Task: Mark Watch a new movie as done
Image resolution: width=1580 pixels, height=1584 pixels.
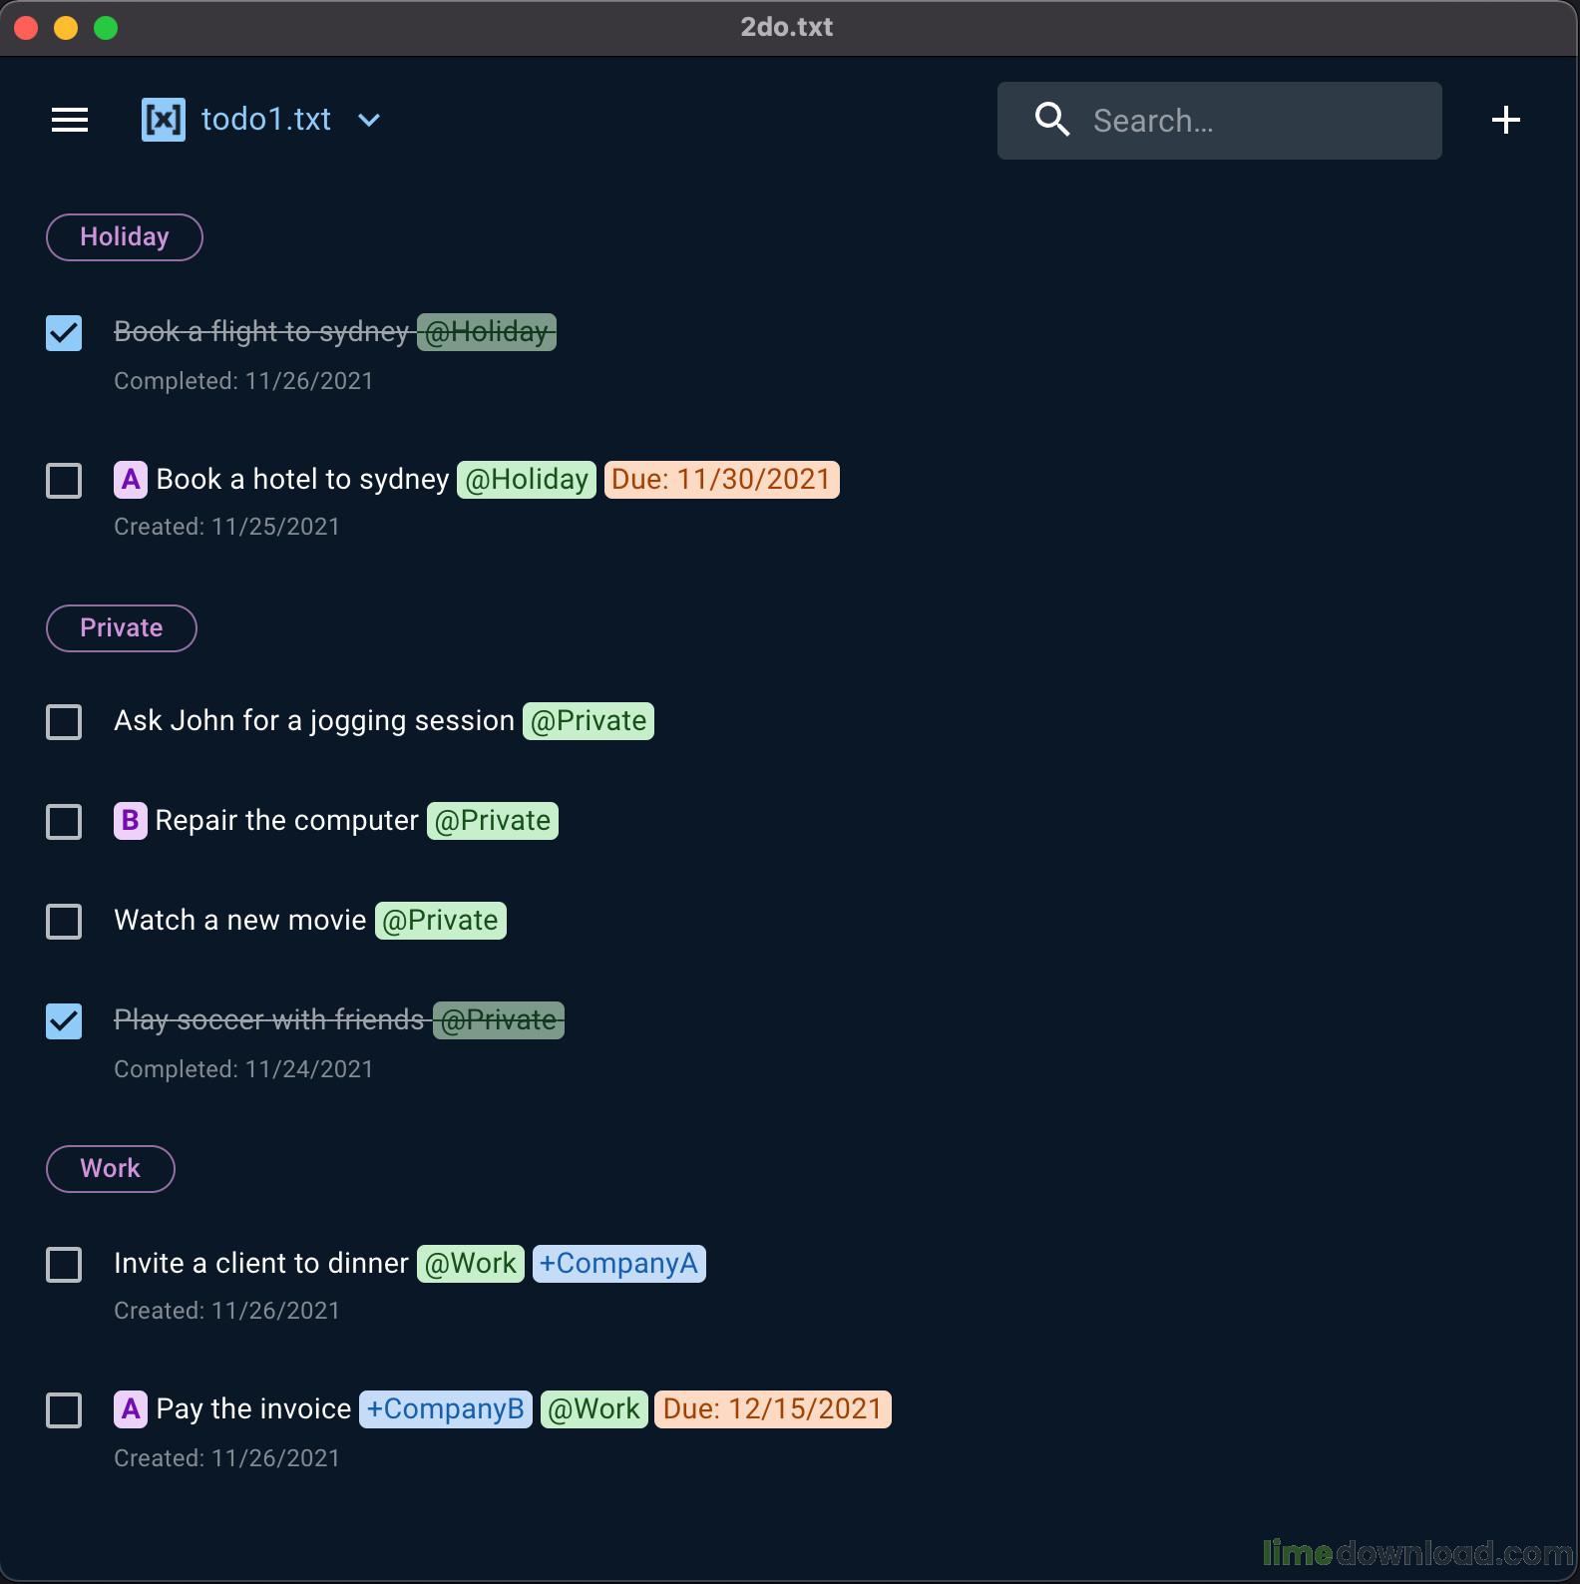Action: (64, 922)
